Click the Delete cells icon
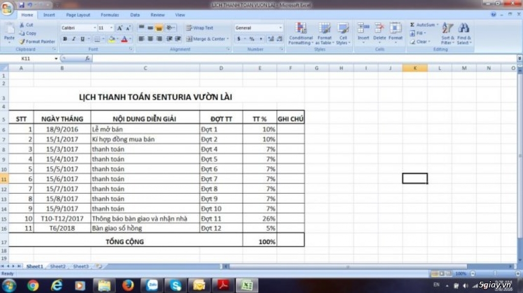Screen dimensions: 523x293 tap(379, 29)
